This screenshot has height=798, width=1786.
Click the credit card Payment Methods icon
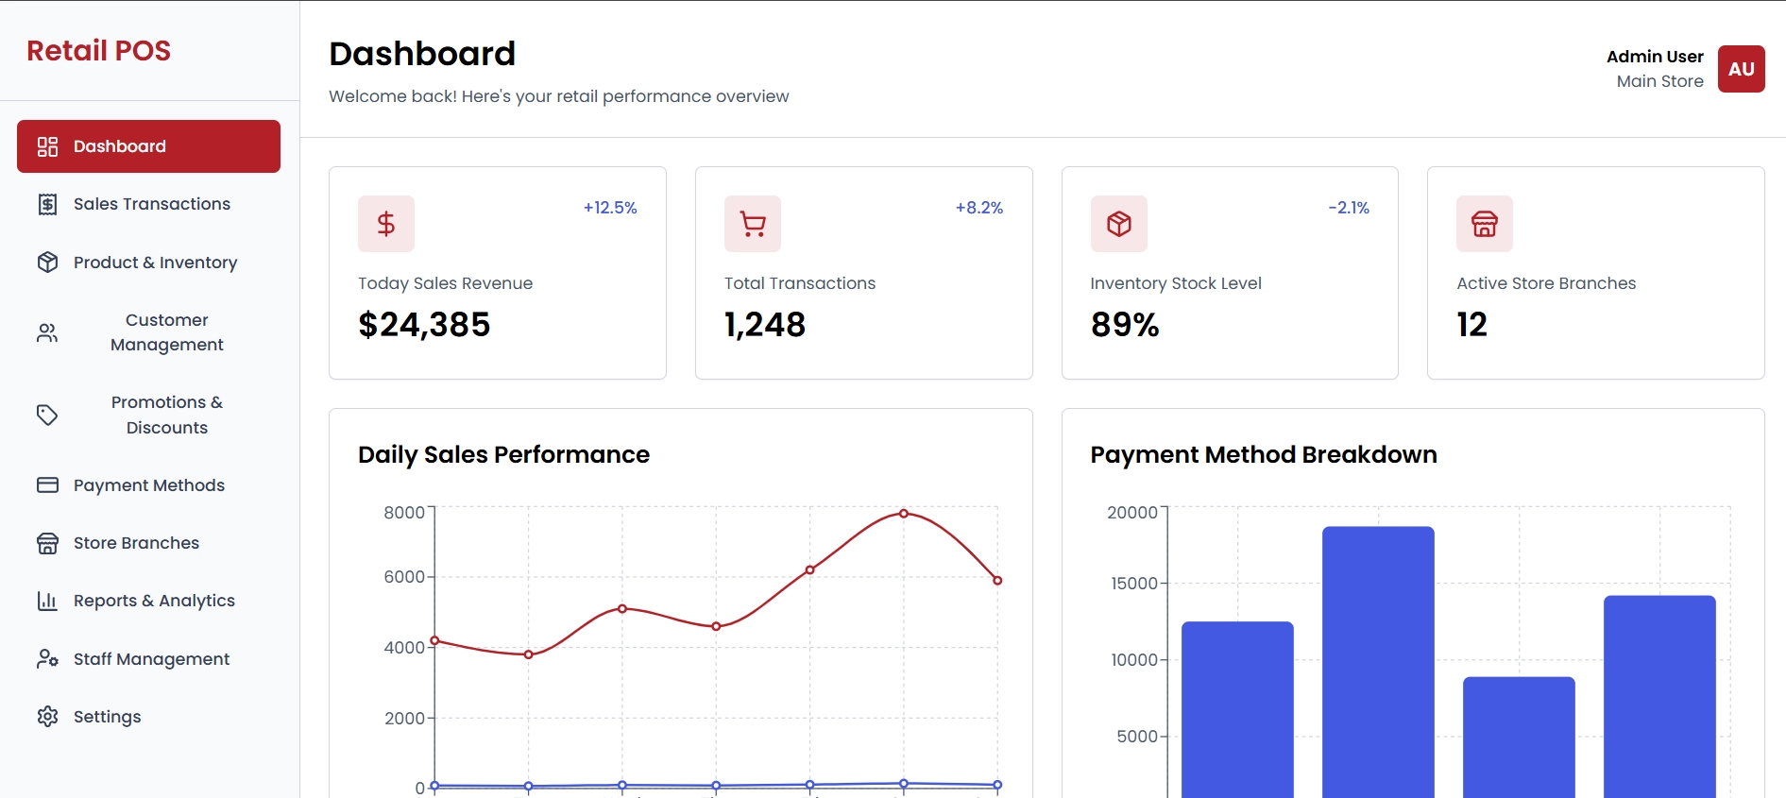47,485
